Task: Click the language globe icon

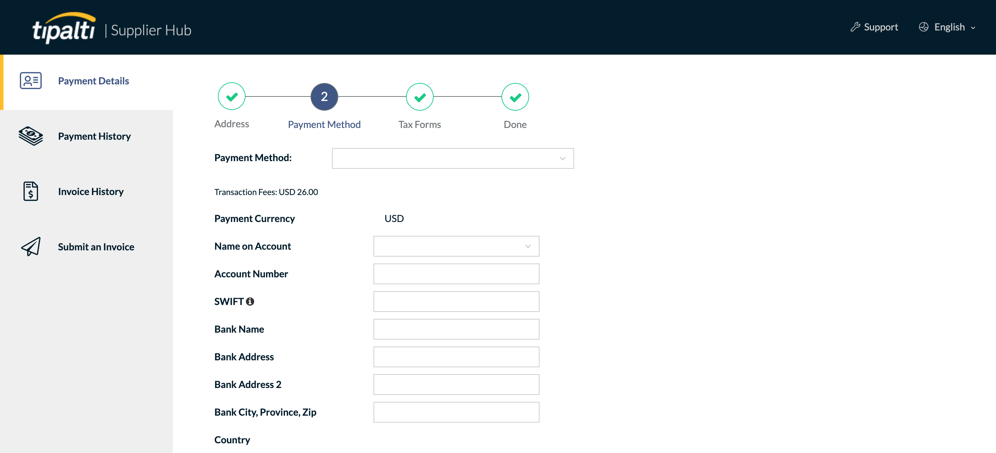Action: click(x=923, y=27)
